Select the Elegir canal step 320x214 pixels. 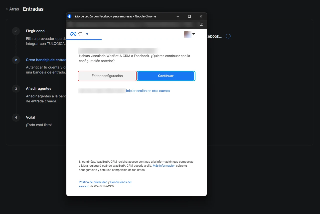(x=36, y=31)
